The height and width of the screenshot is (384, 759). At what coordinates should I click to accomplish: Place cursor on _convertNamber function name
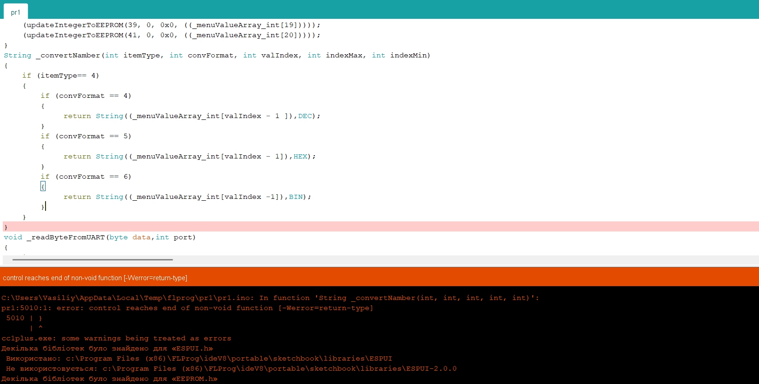[x=70, y=56]
